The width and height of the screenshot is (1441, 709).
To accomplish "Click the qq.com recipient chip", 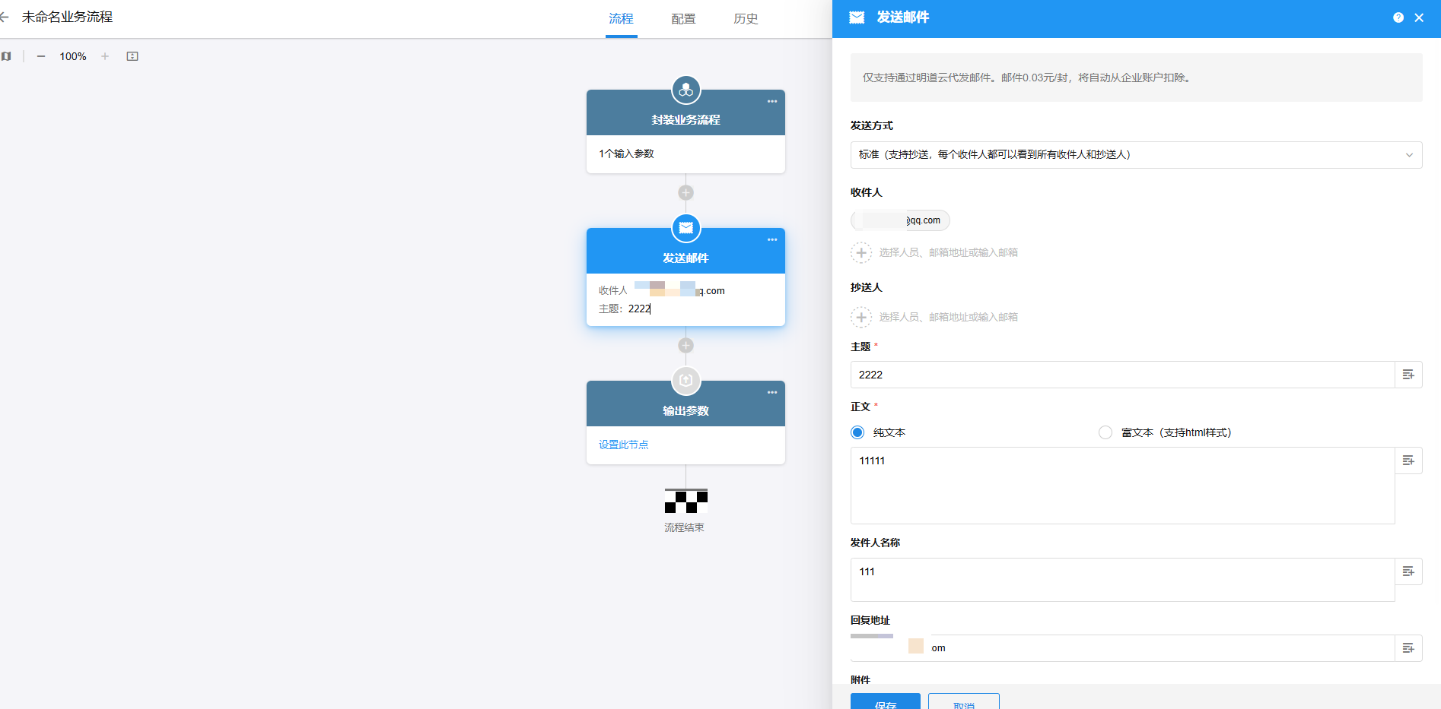I will (x=901, y=220).
